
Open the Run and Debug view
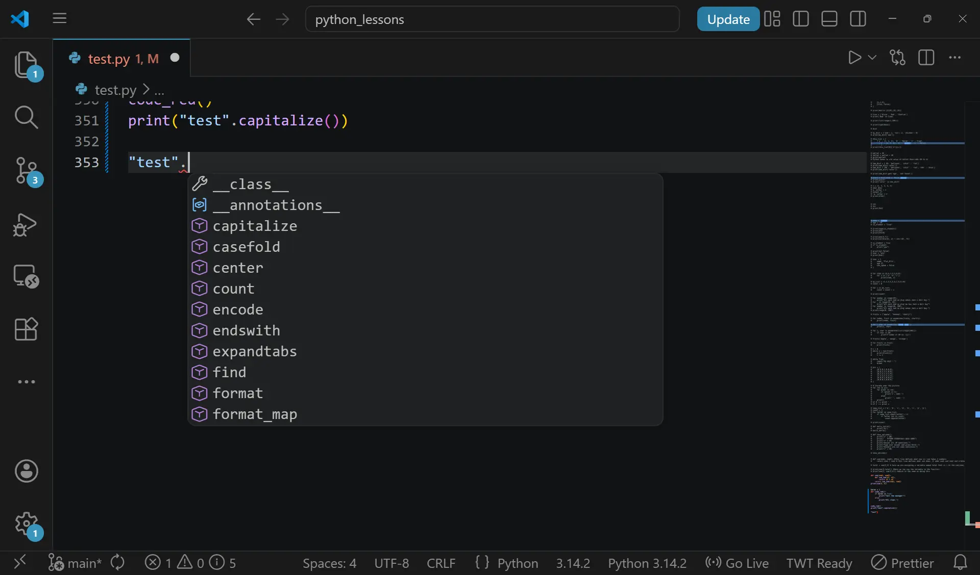coord(26,224)
